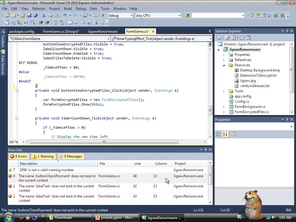Open the Tools menu

tap(105, 9)
